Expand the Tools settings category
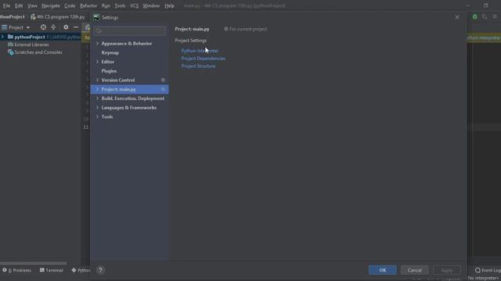501x281 pixels. pyautogui.click(x=97, y=117)
